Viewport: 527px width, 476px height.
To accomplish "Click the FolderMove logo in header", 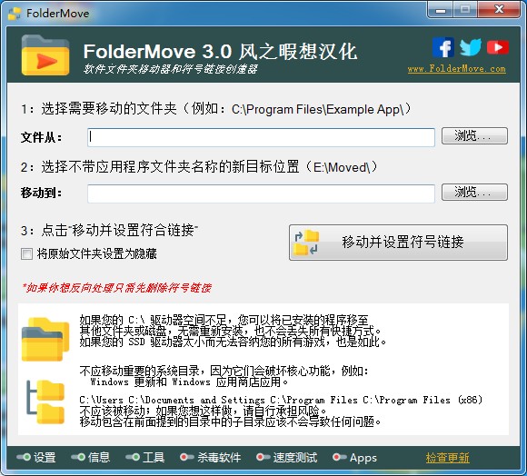I will 45,55.
